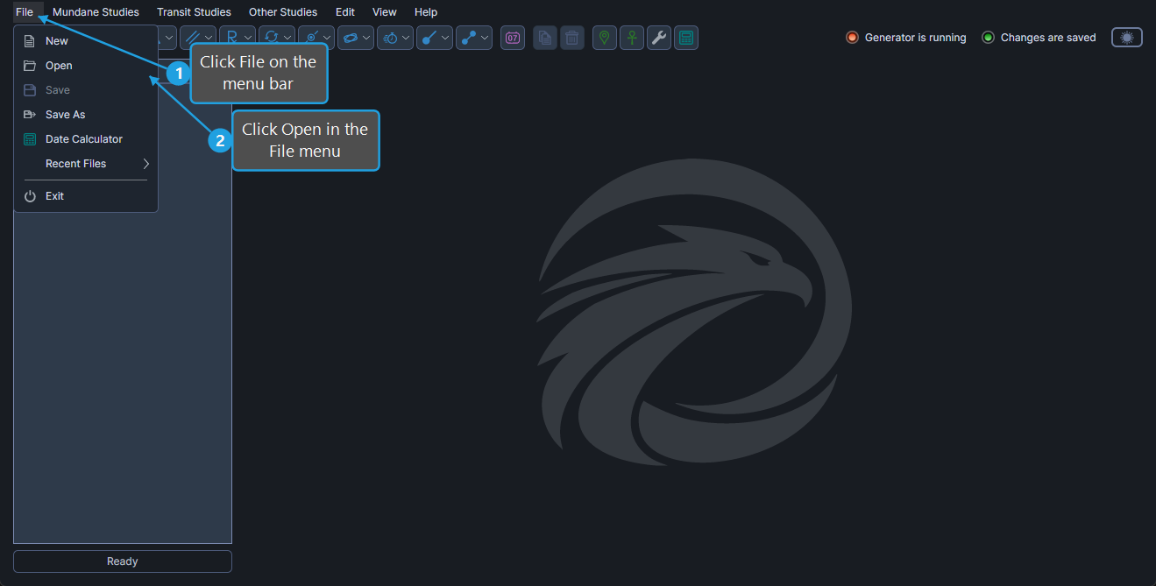Image resolution: width=1156 pixels, height=586 pixels.
Task: Open the View menu
Action: tap(385, 12)
